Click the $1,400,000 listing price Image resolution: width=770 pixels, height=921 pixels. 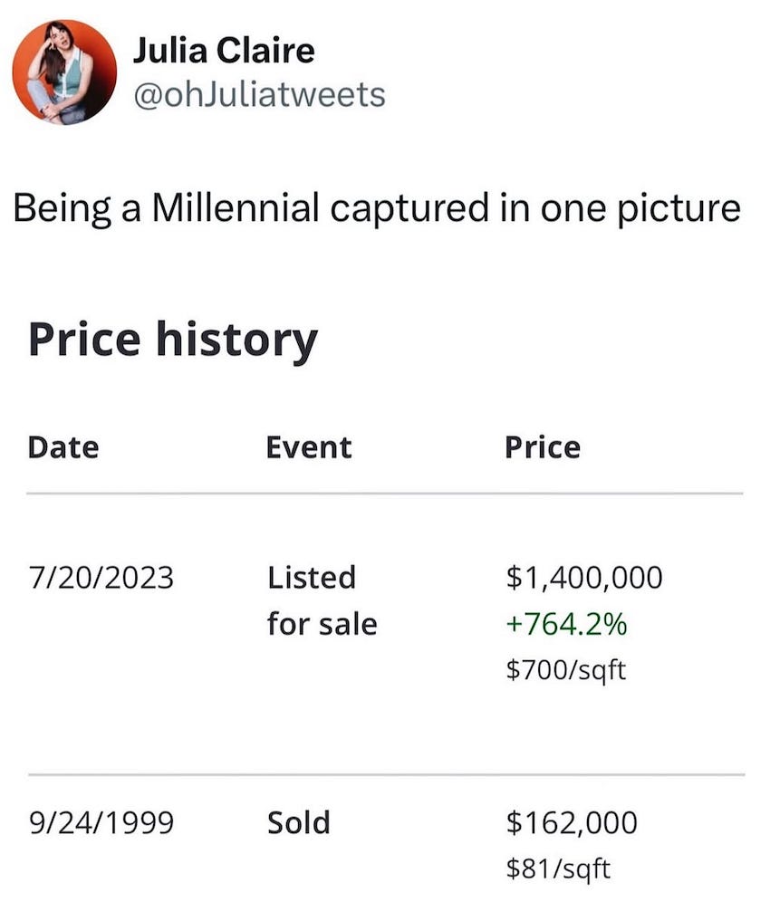click(584, 578)
